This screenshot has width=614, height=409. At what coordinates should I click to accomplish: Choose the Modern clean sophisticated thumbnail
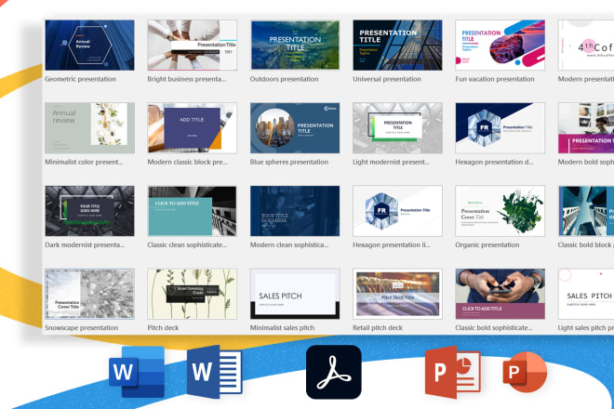pyautogui.click(x=295, y=211)
